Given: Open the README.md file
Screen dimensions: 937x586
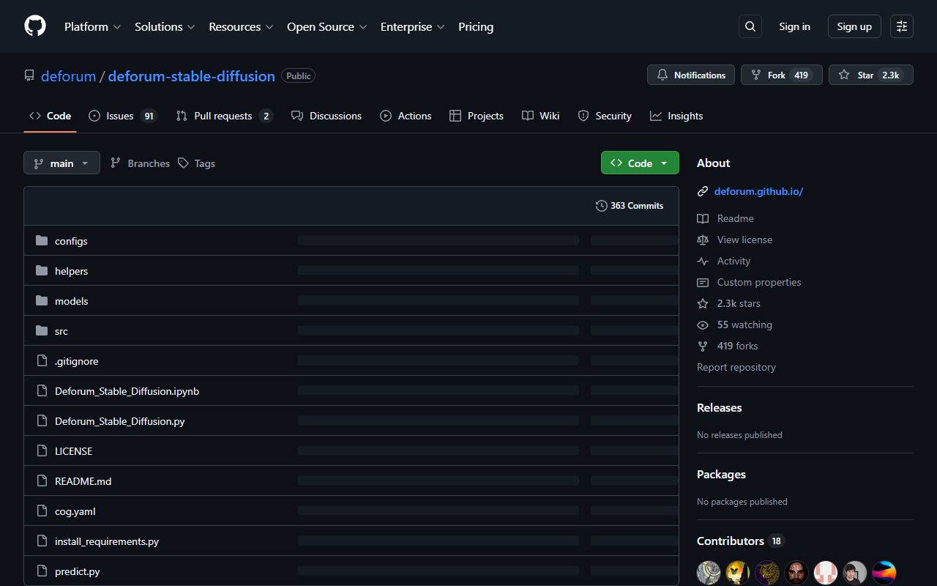Looking at the screenshot, I should (x=83, y=481).
